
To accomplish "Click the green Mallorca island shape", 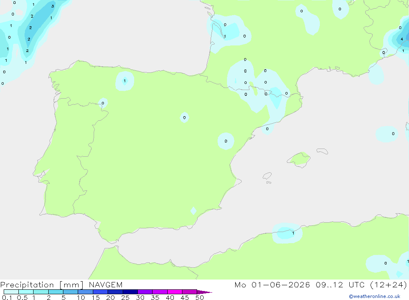I will tap(299, 159).
